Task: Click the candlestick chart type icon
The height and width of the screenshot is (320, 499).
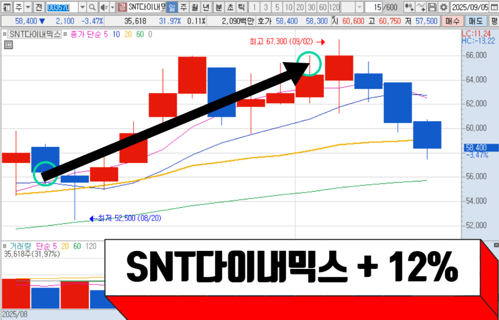Action: [x=407, y=7]
